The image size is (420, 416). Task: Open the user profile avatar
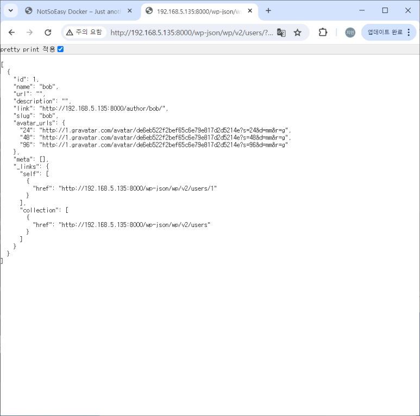click(350, 33)
